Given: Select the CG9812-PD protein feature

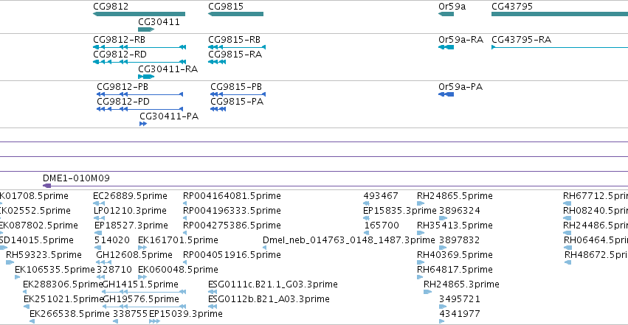Looking at the screenshot, I should tap(139, 109).
